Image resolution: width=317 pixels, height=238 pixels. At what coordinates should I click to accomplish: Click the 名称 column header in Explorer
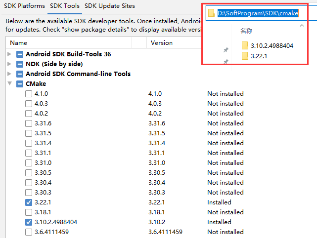pyautogui.click(x=246, y=31)
